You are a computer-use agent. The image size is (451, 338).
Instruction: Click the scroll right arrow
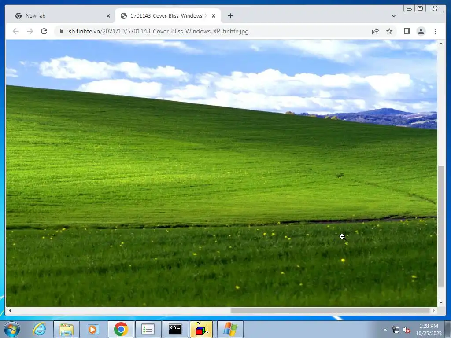click(434, 310)
